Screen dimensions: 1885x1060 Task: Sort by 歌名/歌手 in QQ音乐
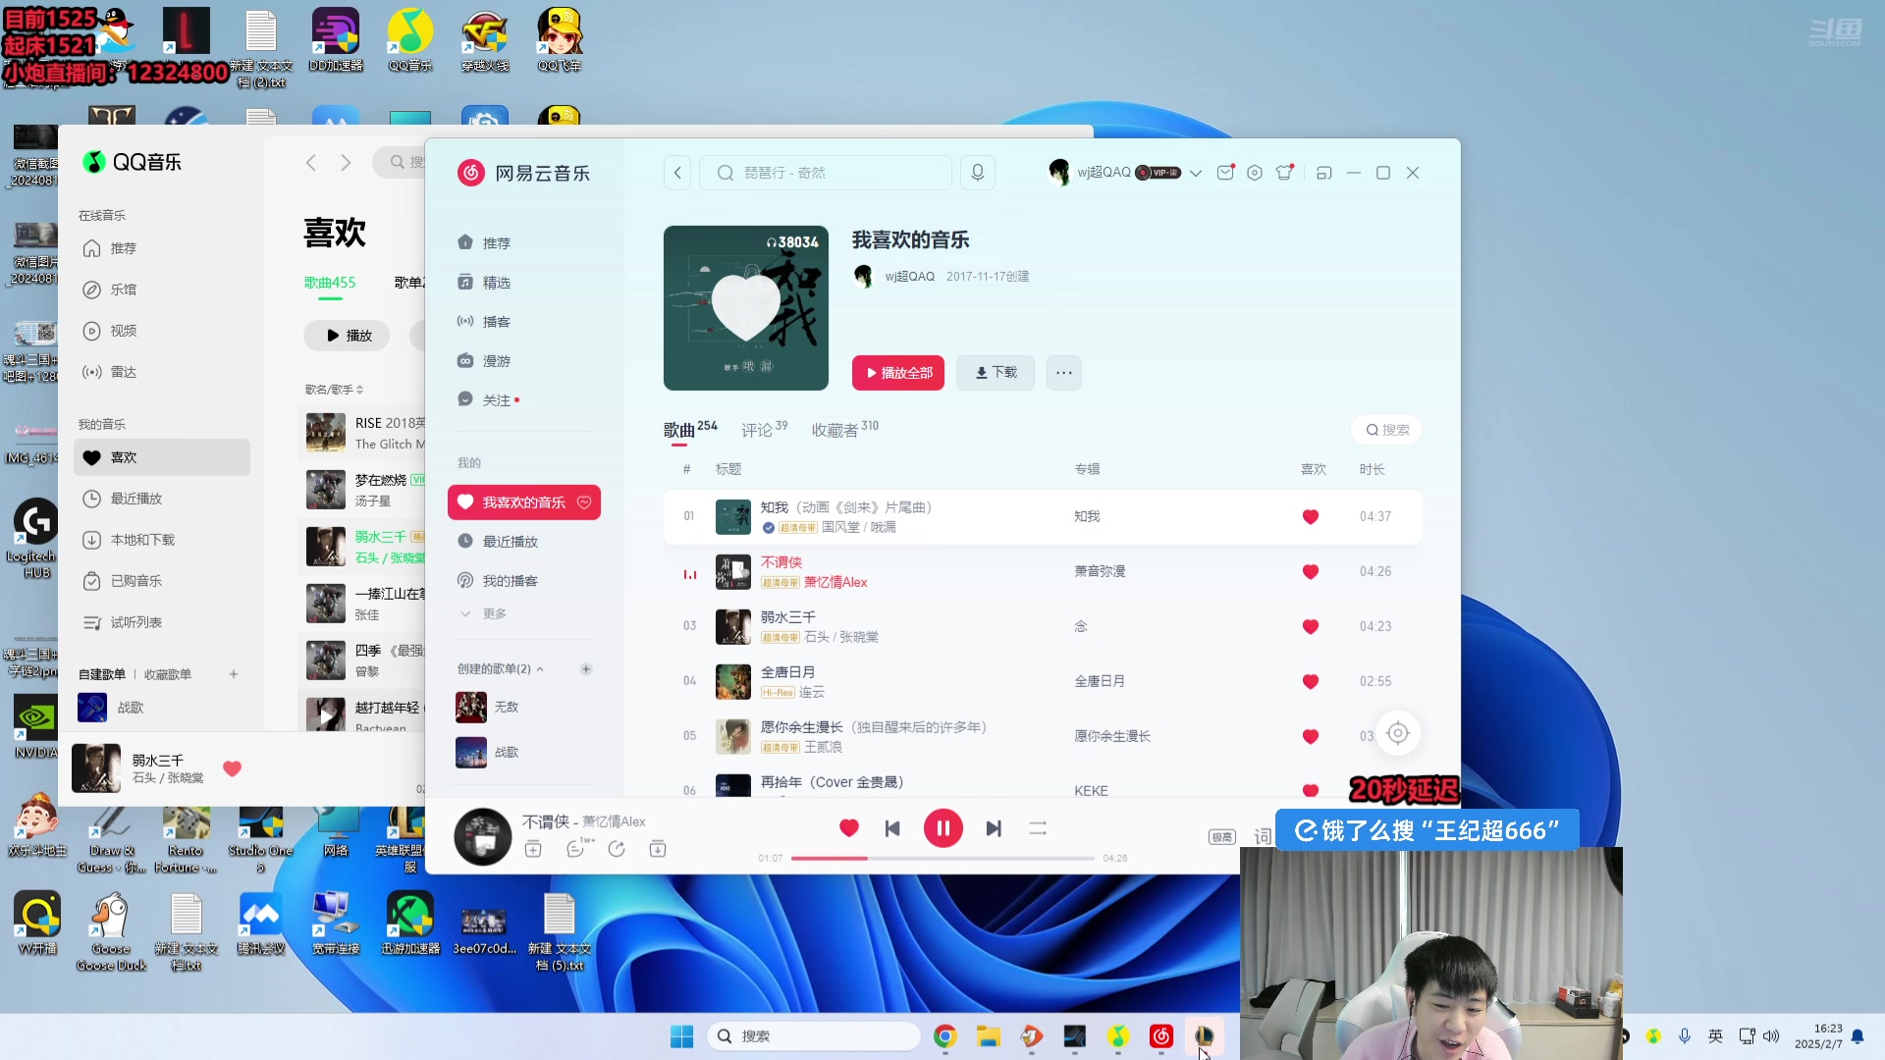point(334,390)
